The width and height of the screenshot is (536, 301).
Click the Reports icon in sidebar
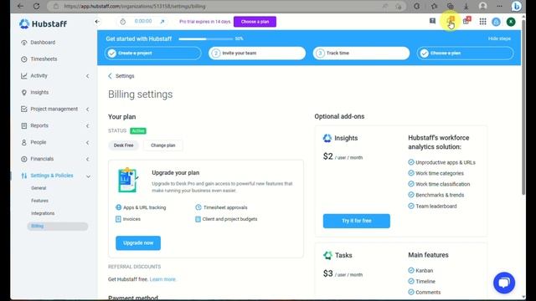click(23, 125)
